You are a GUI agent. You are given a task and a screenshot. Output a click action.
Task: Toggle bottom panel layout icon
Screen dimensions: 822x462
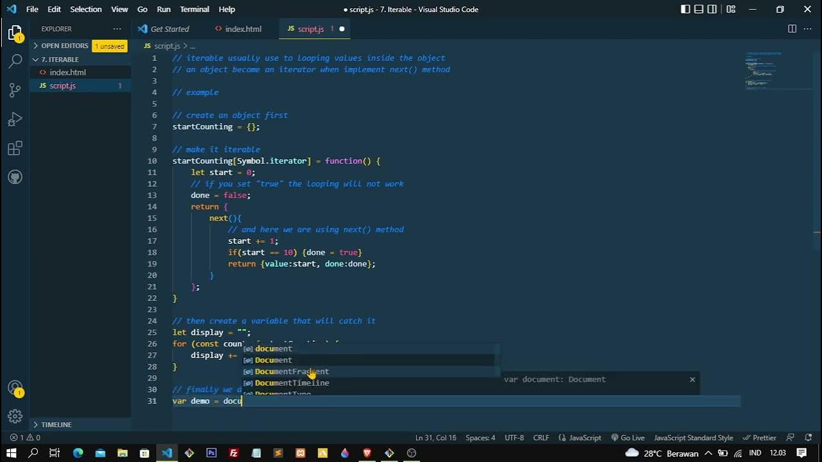pyautogui.click(x=699, y=9)
